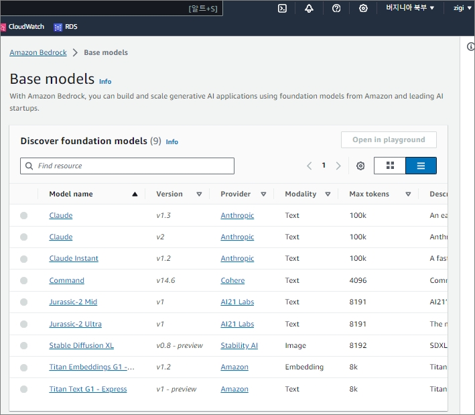Click the 4096 max tokens cell
The height and width of the screenshot is (415, 475).
[x=358, y=281]
